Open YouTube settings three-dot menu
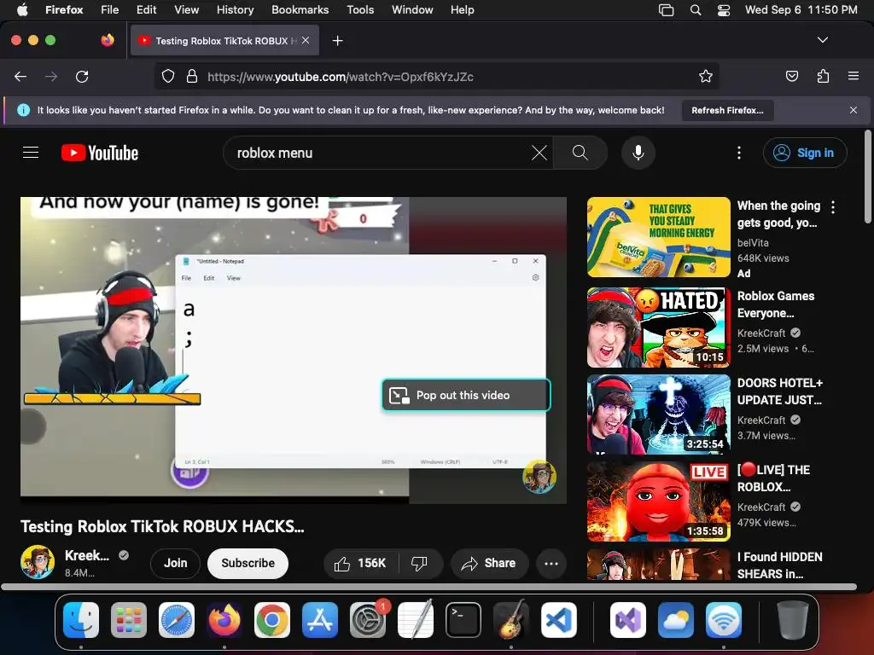Screen dimensions: 874x655 pyautogui.click(x=739, y=153)
